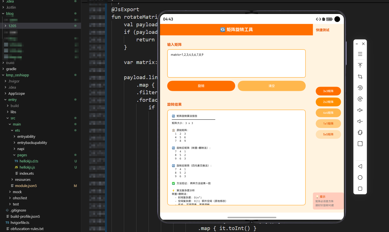Collapse the blog folder
Image resolution: width=389 pixels, height=232 pixels.
3,13
